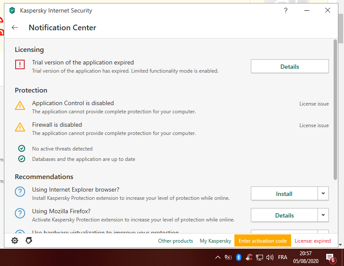Open Bluetooth tray icon in taskbar
Screen dimensions: 344x266
[238, 257]
